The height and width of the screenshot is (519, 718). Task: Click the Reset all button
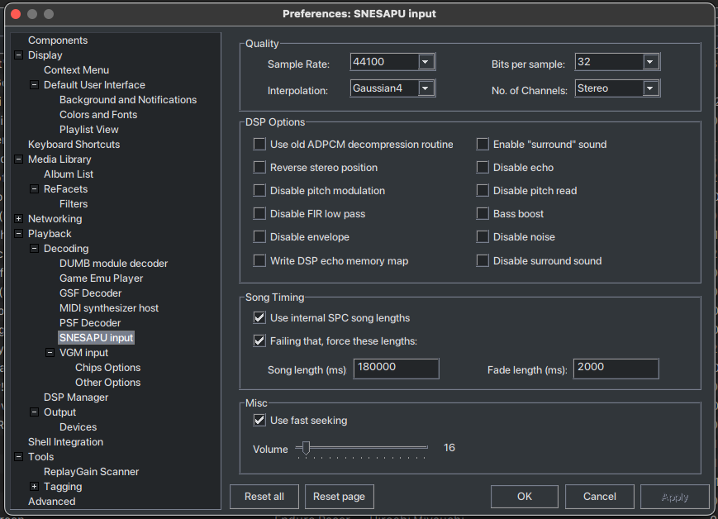264,497
